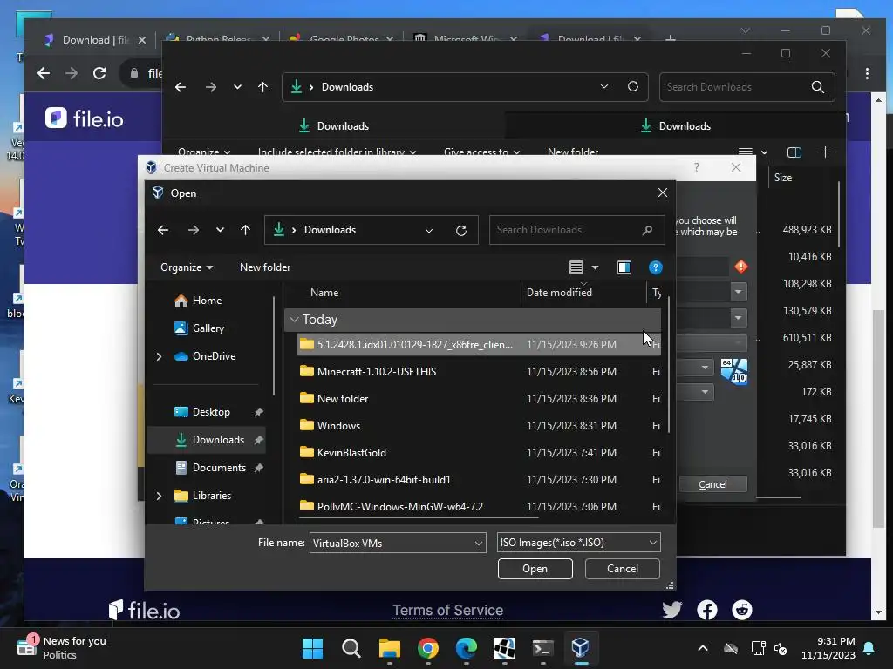The height and width of the screenshot is (669, 893).
Task: Open the Windows Start menu
Action: click(x=312, y=648)
